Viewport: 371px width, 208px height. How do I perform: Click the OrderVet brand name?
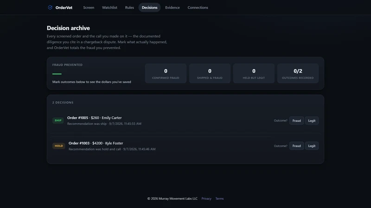(64, 7)
